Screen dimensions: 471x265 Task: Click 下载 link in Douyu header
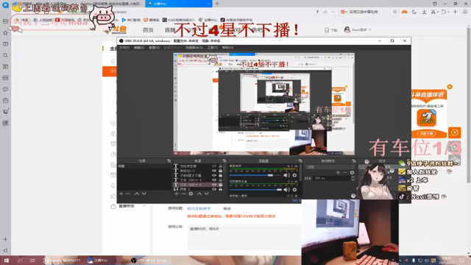(x=331, y=30)
